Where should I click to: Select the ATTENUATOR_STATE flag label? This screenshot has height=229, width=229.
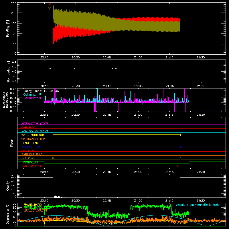35,124
